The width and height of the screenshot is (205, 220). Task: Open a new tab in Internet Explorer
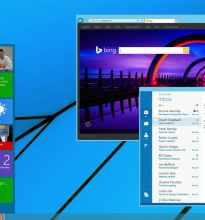click(x=177, y=21)
